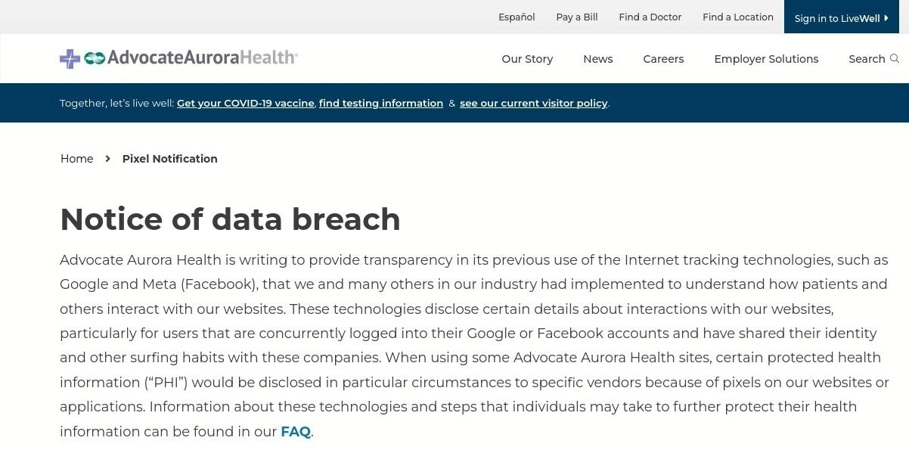Follow the Get your COVID-19 vaccine link
Screen dimensions: 909x450
(x=246, y=103)
